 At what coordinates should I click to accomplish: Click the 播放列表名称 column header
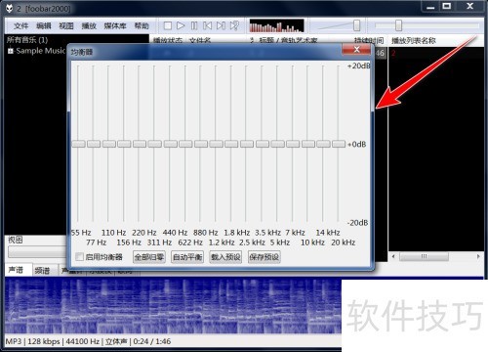(x=414, y=41)
